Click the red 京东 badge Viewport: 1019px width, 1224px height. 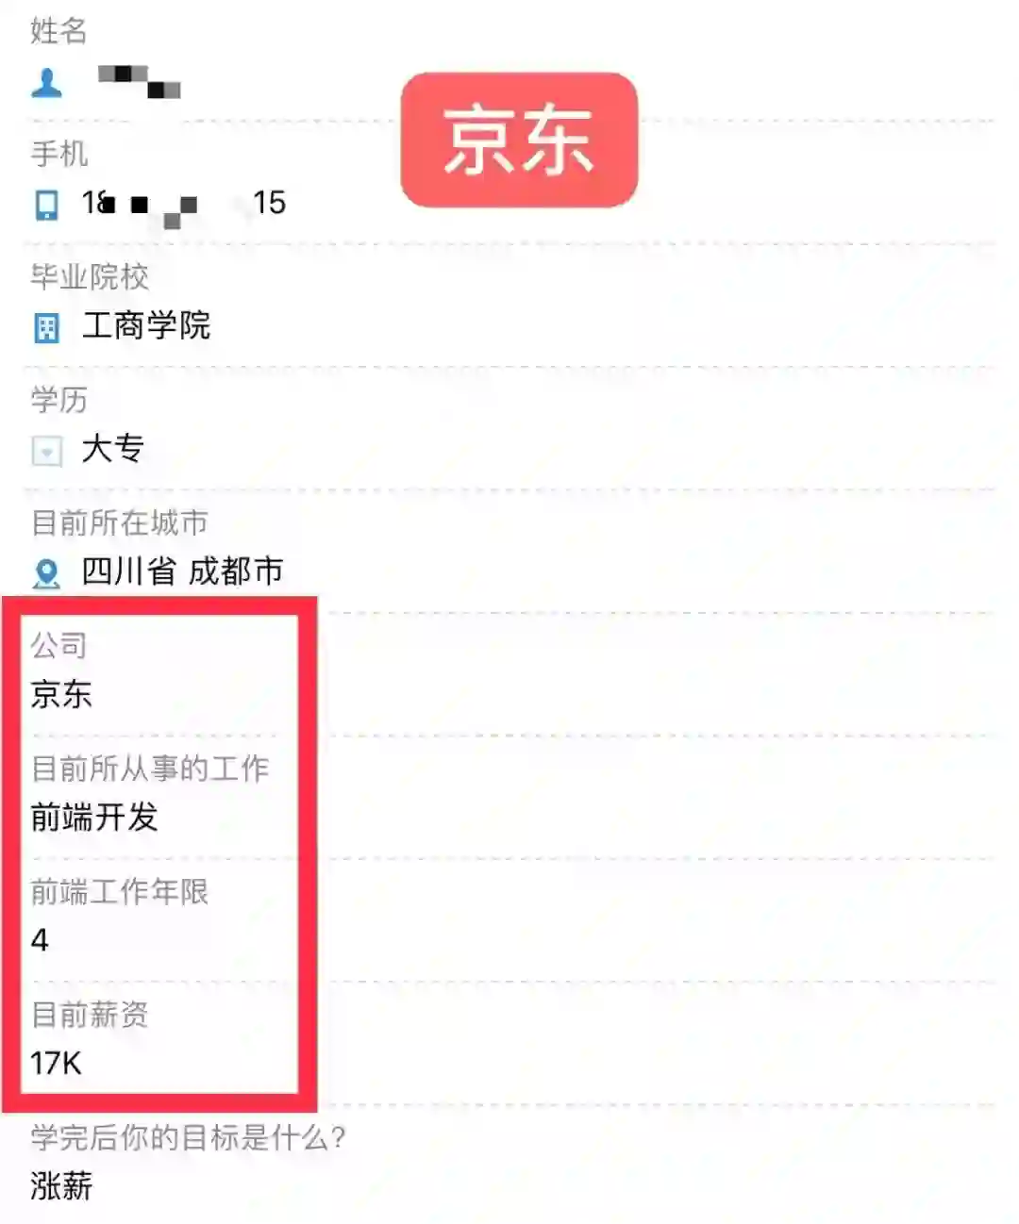[519, 140]
